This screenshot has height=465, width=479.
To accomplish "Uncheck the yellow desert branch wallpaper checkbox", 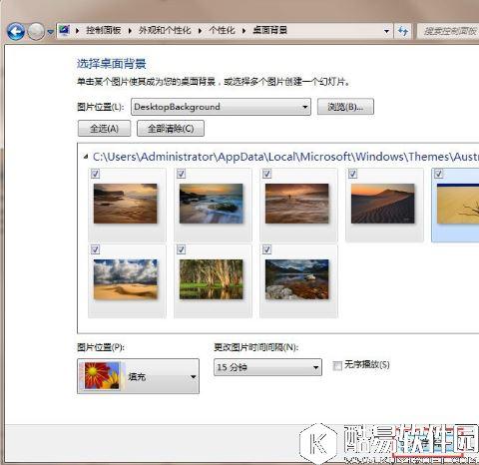I will point(439,174).
